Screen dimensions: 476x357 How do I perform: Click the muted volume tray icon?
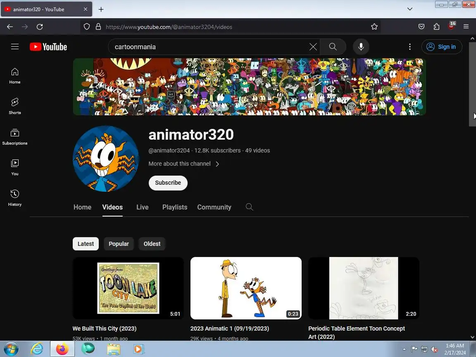[434, 350]
